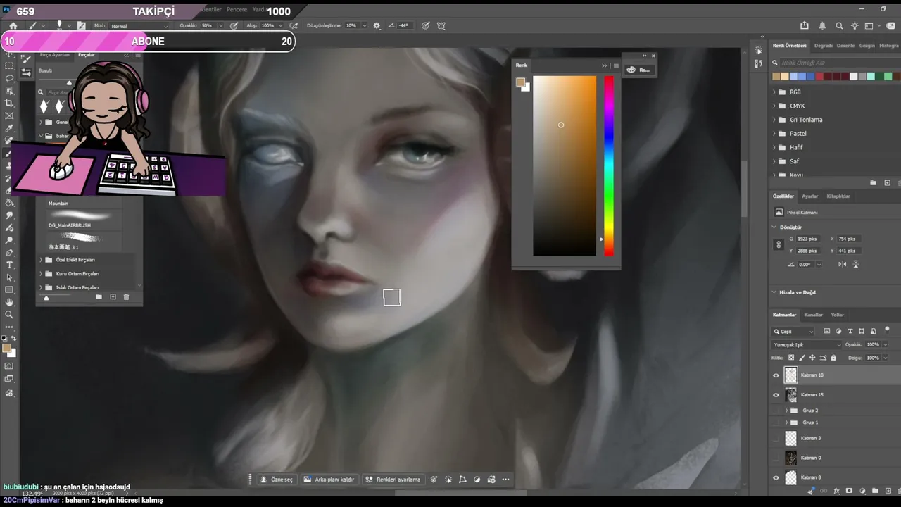Open layer styles fx menu

(x=837, y=491)
